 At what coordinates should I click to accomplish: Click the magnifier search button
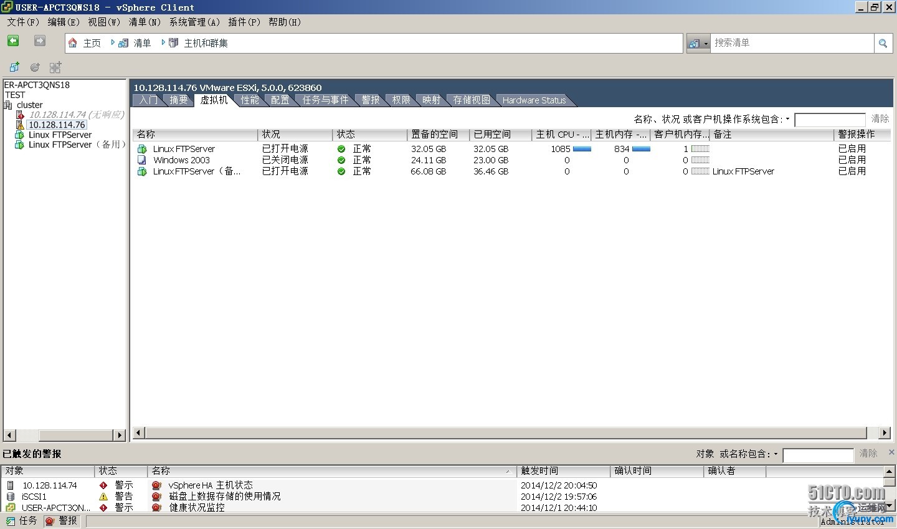(x=883, y=43)
